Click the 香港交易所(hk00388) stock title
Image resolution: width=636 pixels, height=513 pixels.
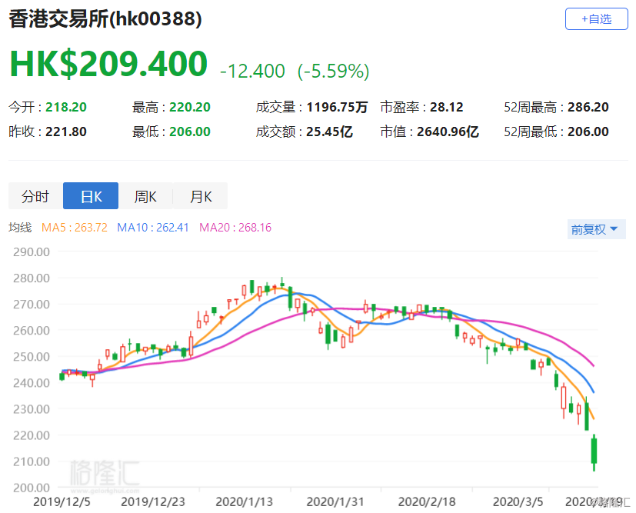pos(105,19)
